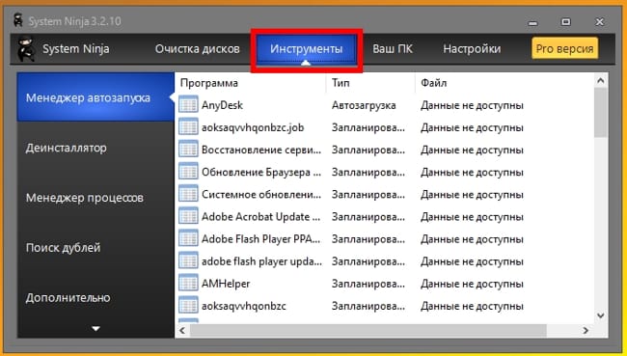The width and height of the screenshot is (627, 356).
Task: Click Adobe Acrobat Update's Запланирова... cell
Action: point(368,217)
